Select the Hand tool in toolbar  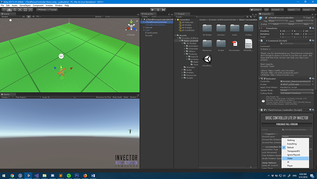coord(4,10)
